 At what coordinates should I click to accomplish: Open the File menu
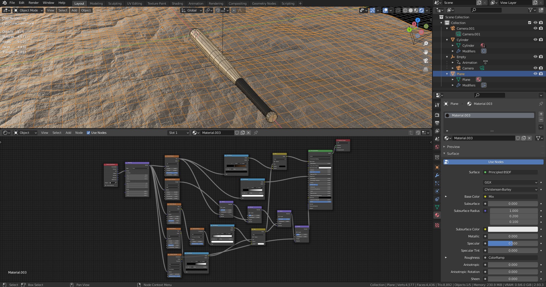[12, 3]
